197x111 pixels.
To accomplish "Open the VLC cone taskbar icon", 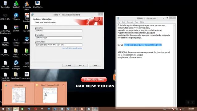I will coord(75,109).
